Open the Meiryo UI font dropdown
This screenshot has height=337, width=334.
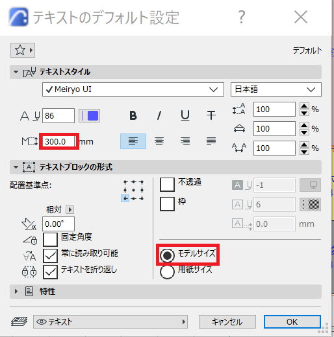133,89
